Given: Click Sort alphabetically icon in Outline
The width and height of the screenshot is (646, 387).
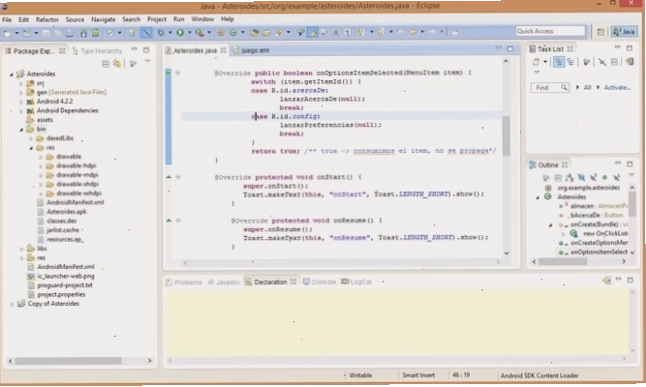Looking at the screenshot, I should tap(569, 177).
